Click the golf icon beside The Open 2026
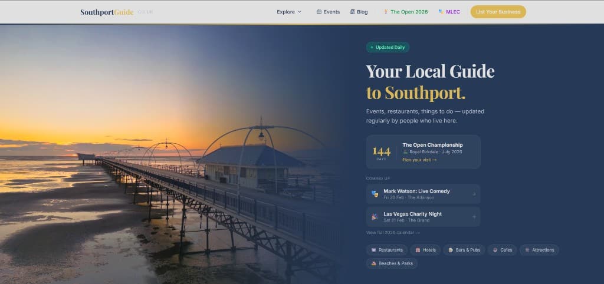 pyautogui.click(x=386, y=12)
